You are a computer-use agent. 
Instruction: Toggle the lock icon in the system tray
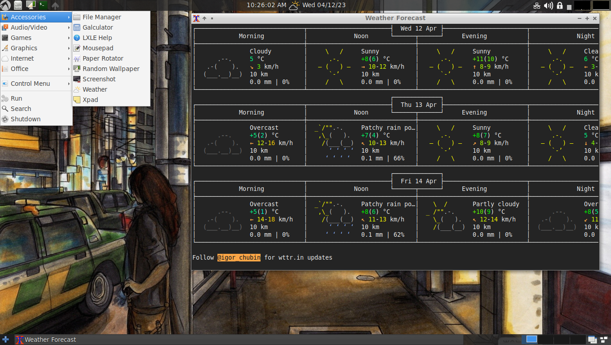point(560,5)
